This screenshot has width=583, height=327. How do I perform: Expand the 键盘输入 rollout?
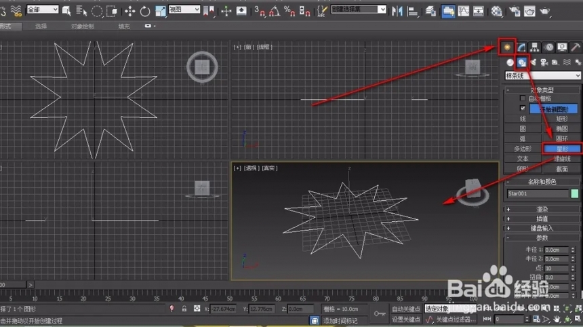pos(542,228)
